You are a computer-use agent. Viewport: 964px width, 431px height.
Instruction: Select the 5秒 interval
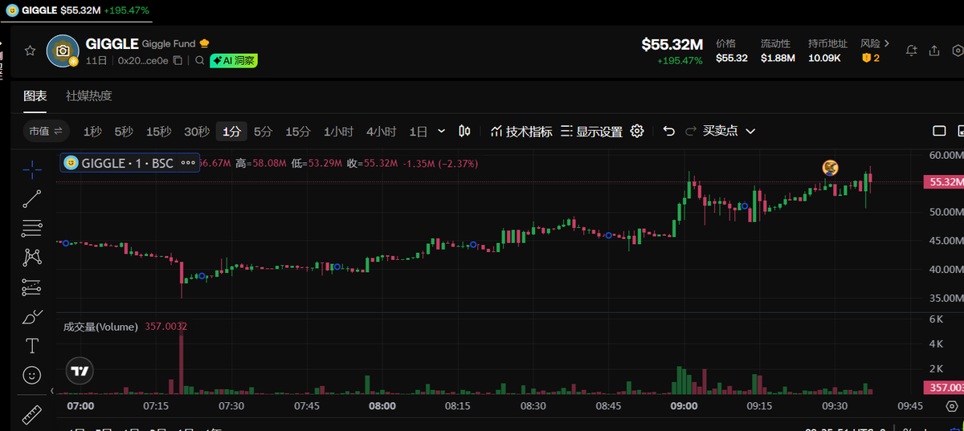[x=124, y=132]
